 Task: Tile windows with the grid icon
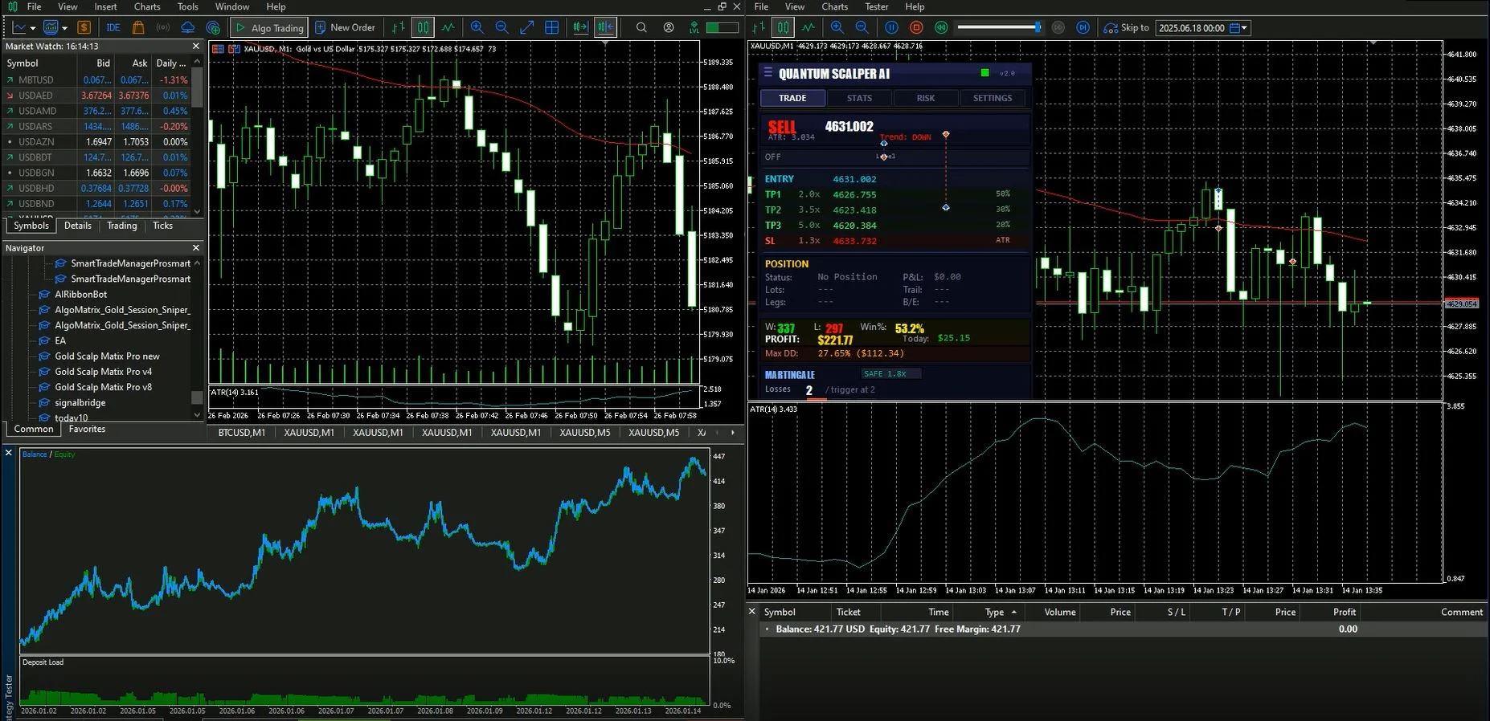pyautogui.click(x=552, y=27)
